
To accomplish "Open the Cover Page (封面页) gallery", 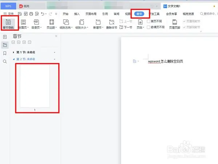I will pyautogui.click(x=24, y=24).
